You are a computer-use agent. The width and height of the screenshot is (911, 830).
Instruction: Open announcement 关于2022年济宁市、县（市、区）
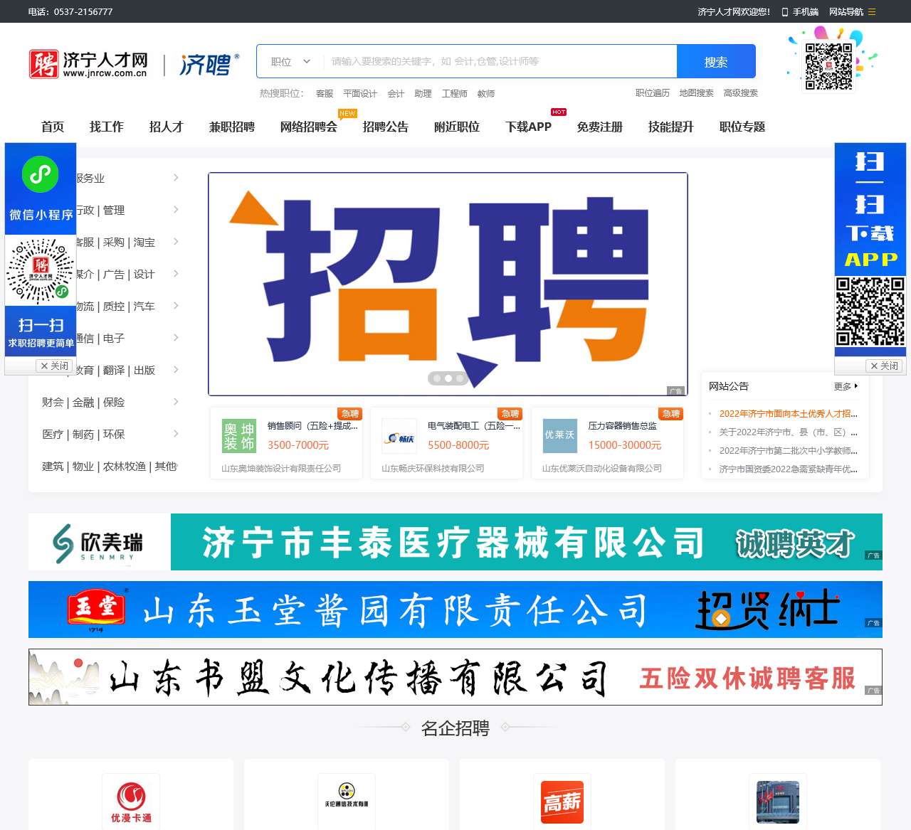point(788,432)
